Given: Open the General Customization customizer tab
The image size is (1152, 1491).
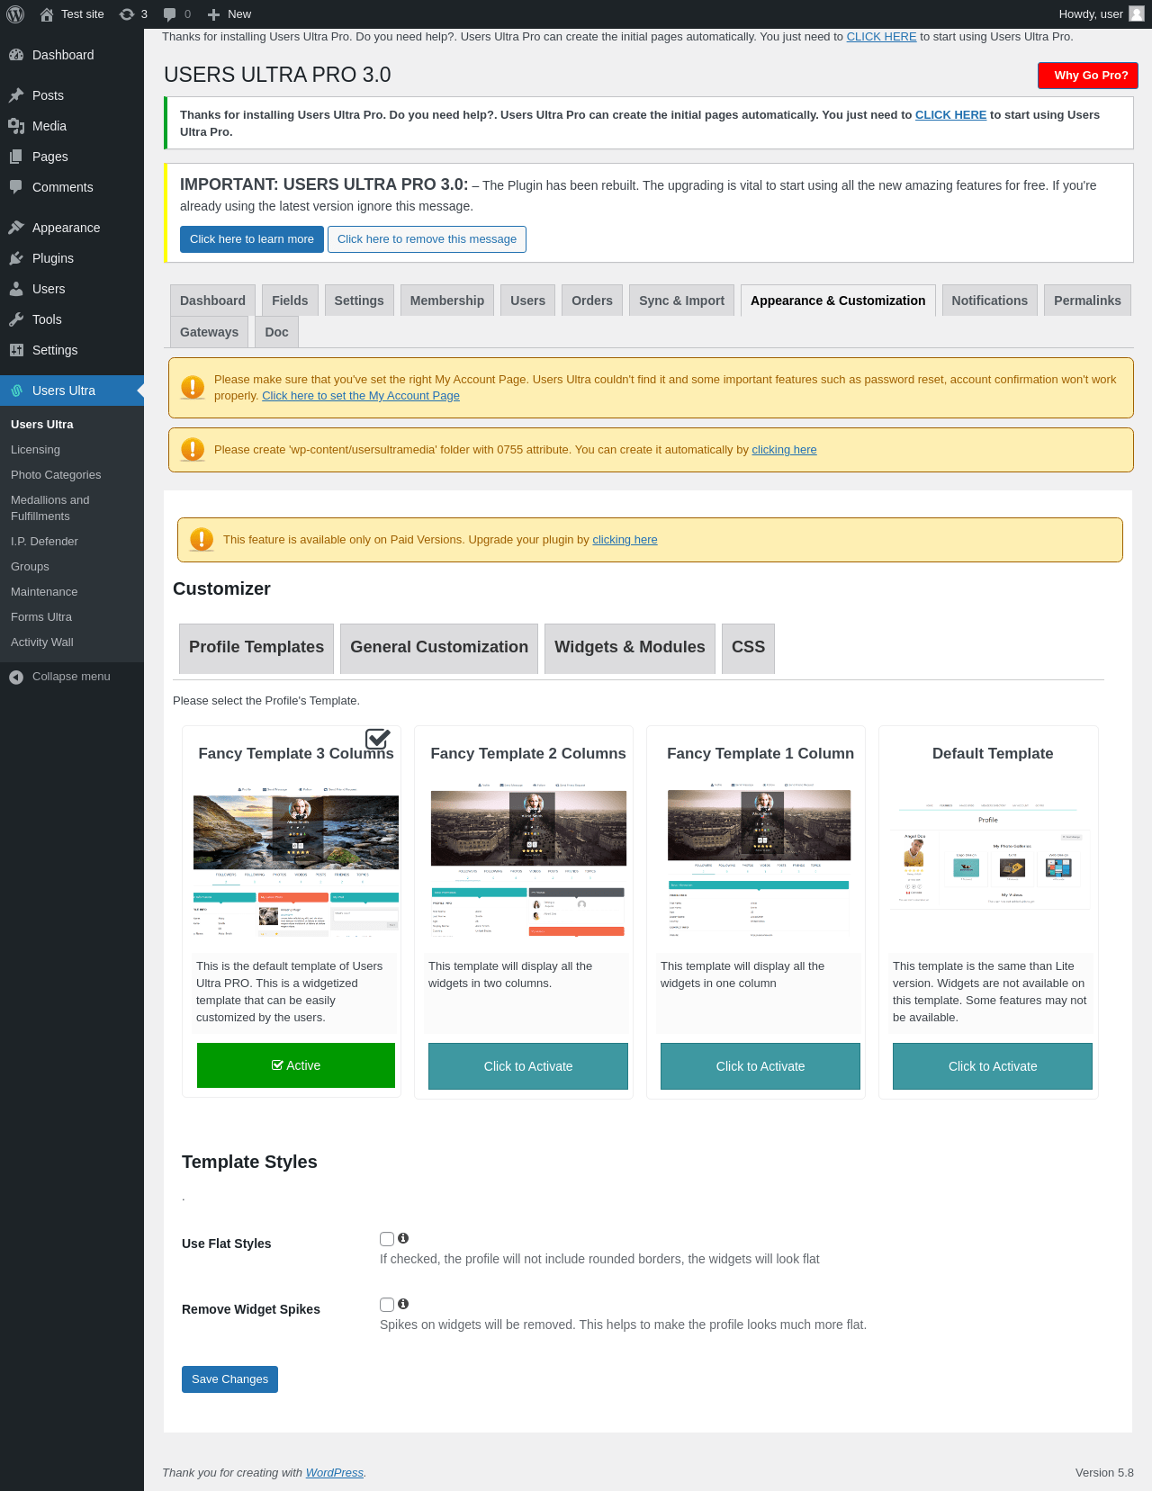Looking at the screenshot, I should tap(439, 648).
